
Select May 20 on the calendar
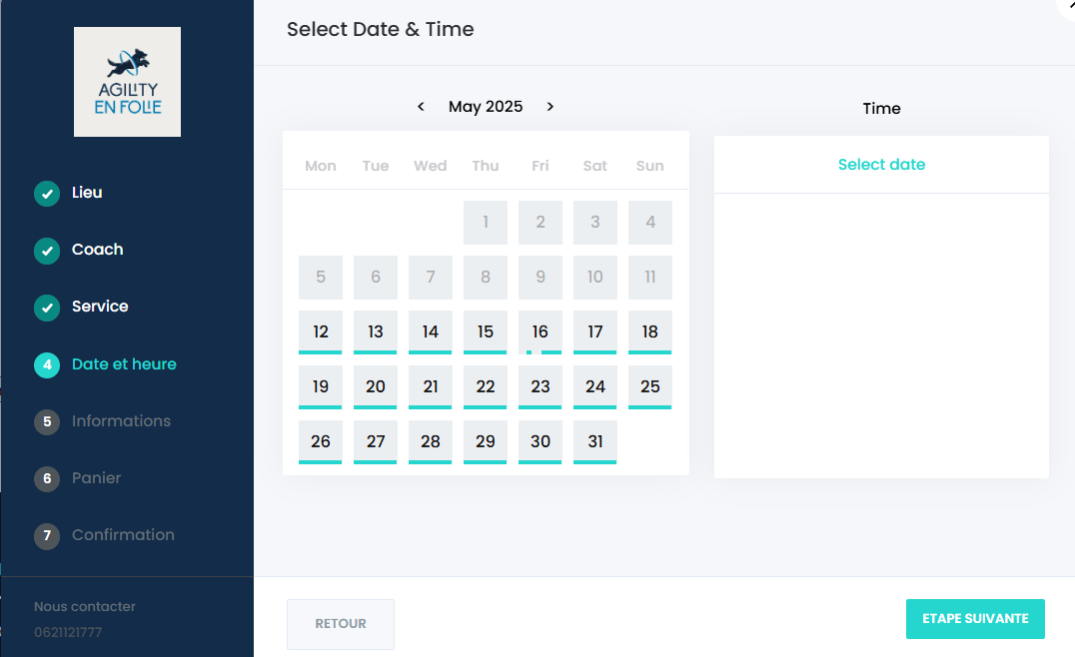[375, 387]
